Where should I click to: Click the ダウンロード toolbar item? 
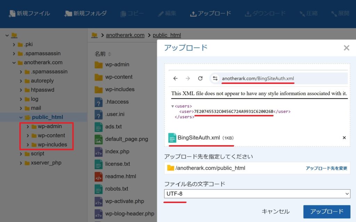[265, 14]
